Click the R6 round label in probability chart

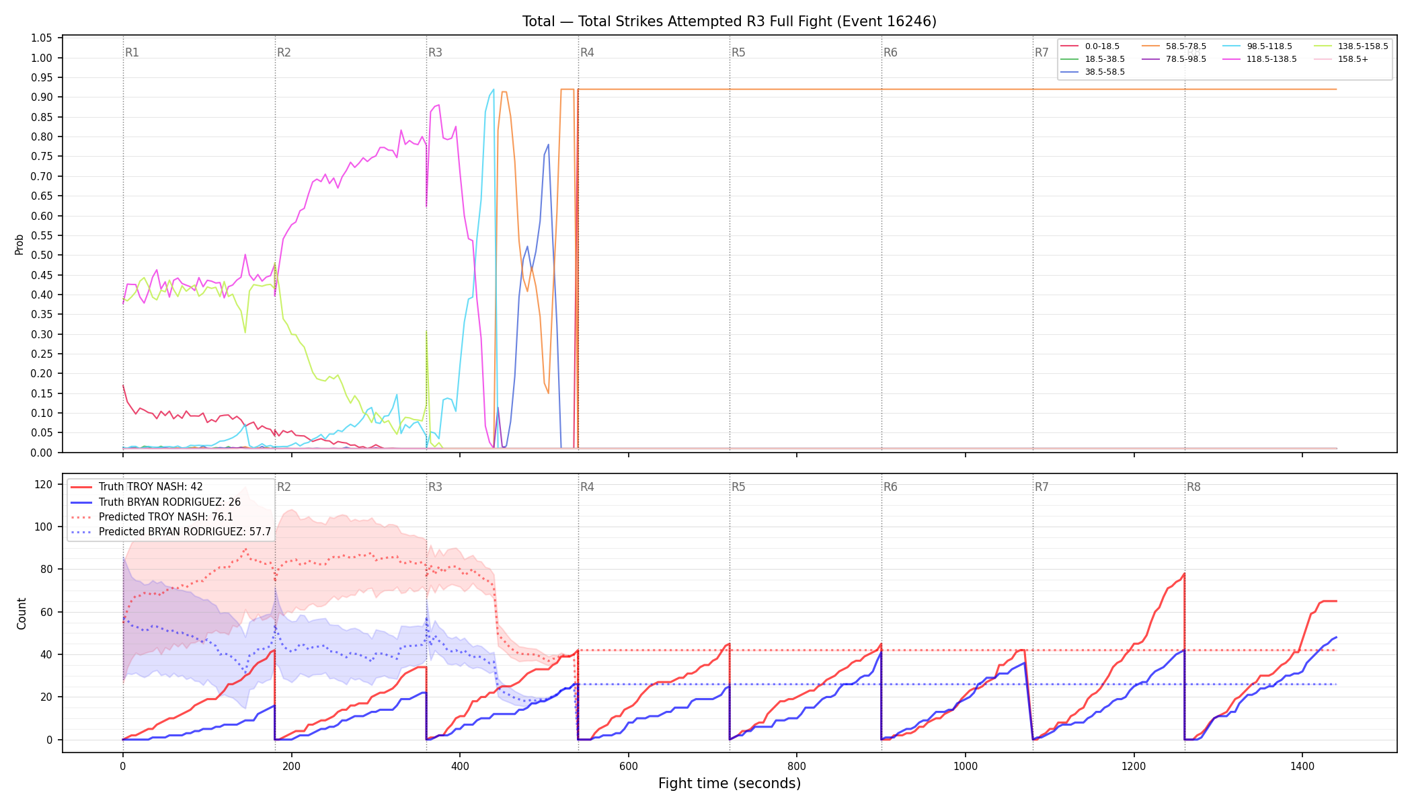coord(890,52)
